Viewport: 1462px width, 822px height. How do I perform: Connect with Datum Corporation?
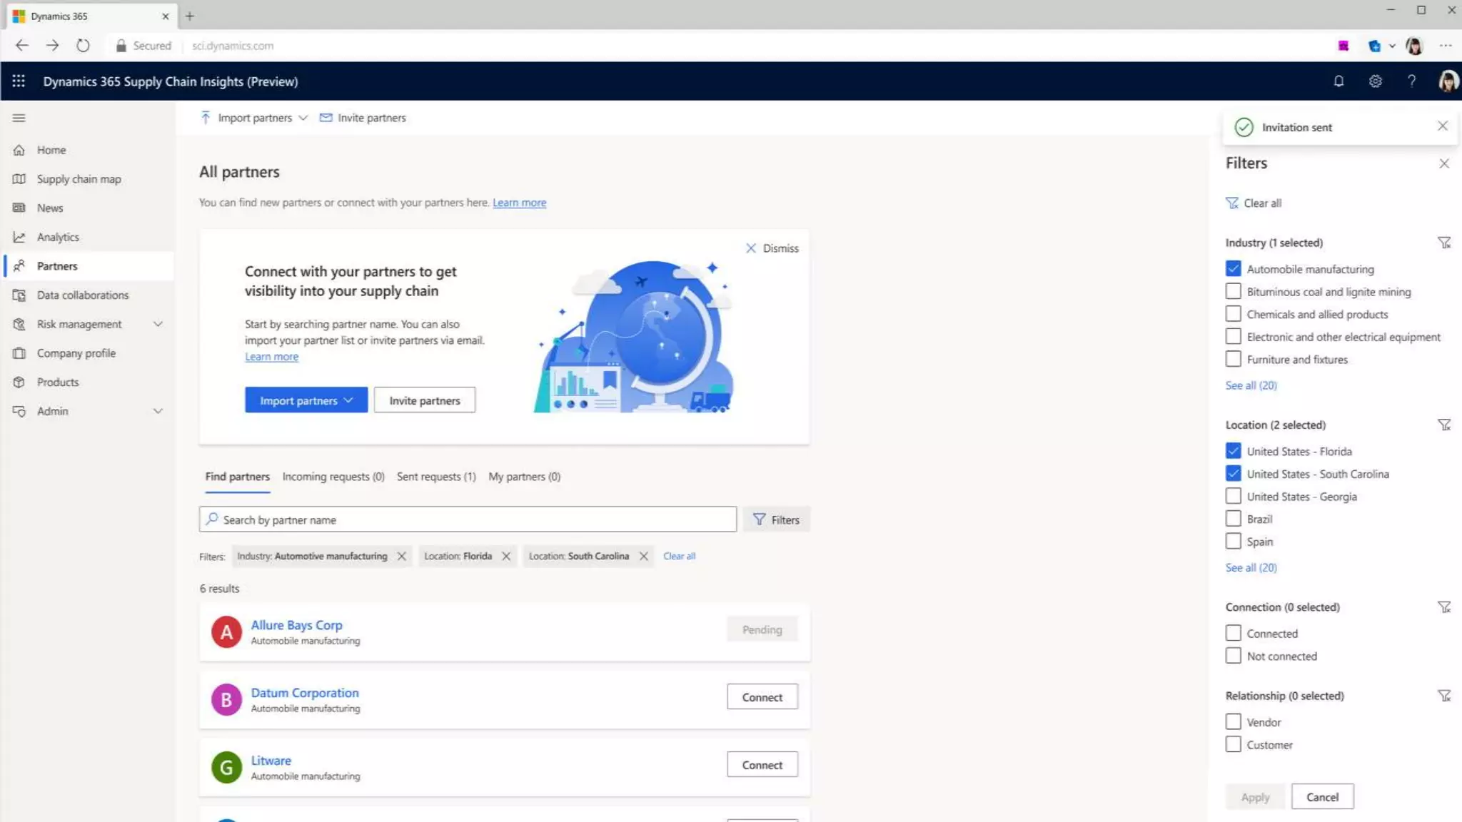[762, 697]
